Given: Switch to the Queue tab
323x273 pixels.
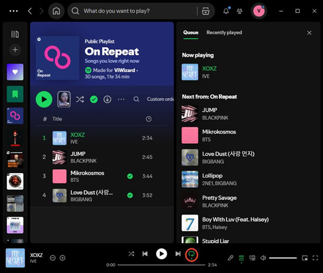Looking at the screenshot, I should coord(191,32).
